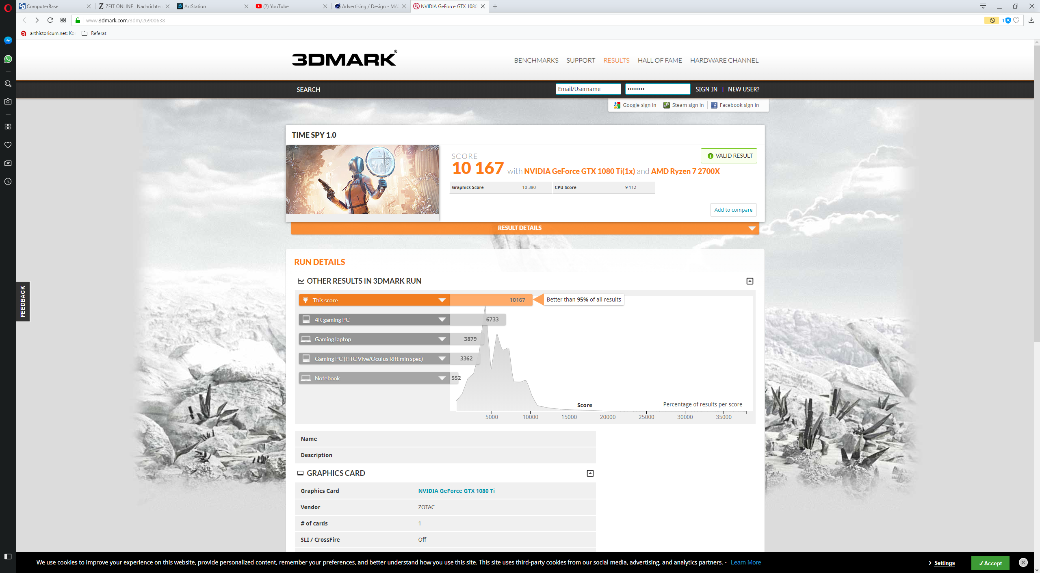Open WhatsApp from the sidebar
The width and height of the screenshot is (1040, 573).
[8, 59]
